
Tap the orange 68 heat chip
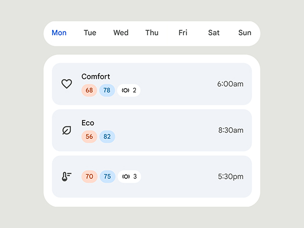pyautogui.click(x=89, y=90)
